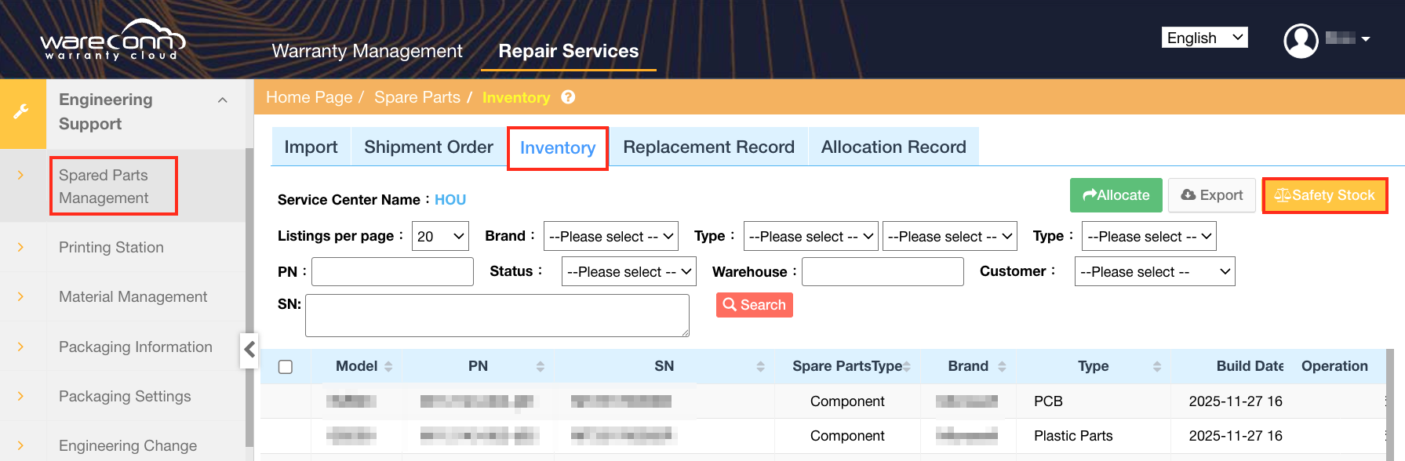The width and height of the screenshot is (1405, 461).
Task: Click the orange Safety Stock button
Action: (x=1324, y=195)
